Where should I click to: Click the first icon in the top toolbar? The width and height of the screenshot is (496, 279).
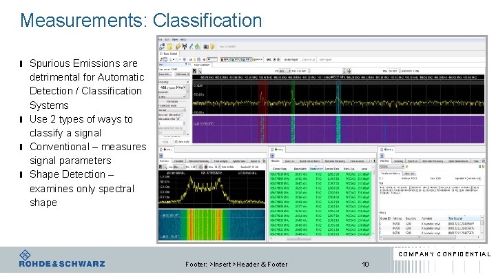pos(162,47)
